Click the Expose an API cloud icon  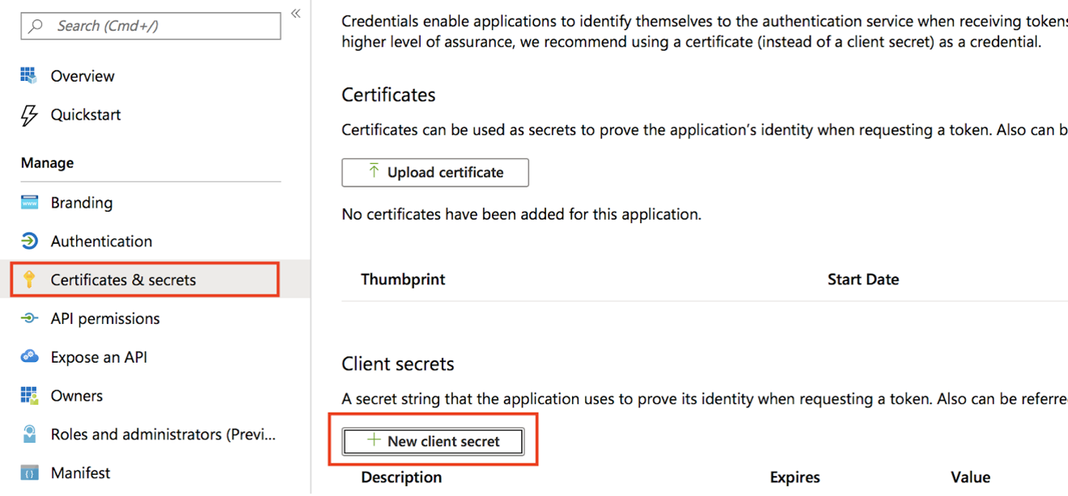(x=29, y=357)
